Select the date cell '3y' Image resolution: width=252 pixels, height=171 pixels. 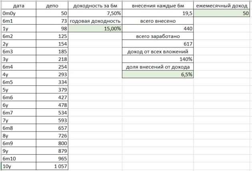pyautogui.click(x=19, y=59)
